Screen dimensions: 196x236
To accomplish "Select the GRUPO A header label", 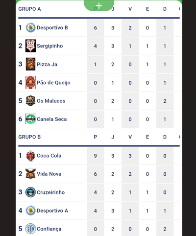I will (x=29, y=9).
